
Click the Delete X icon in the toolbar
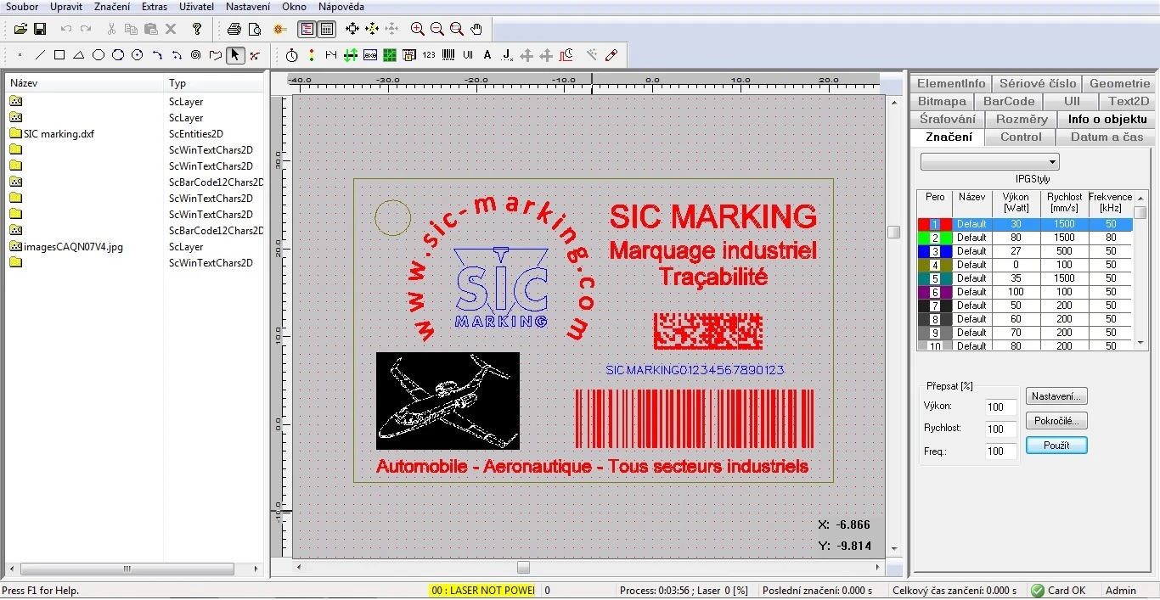(x=171, y=29)
